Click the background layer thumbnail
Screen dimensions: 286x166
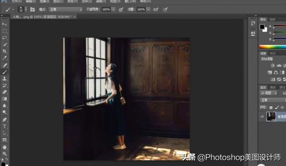coord(271,116)
